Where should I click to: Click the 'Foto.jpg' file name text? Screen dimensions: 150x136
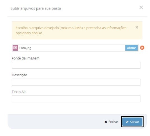(25, 48)
